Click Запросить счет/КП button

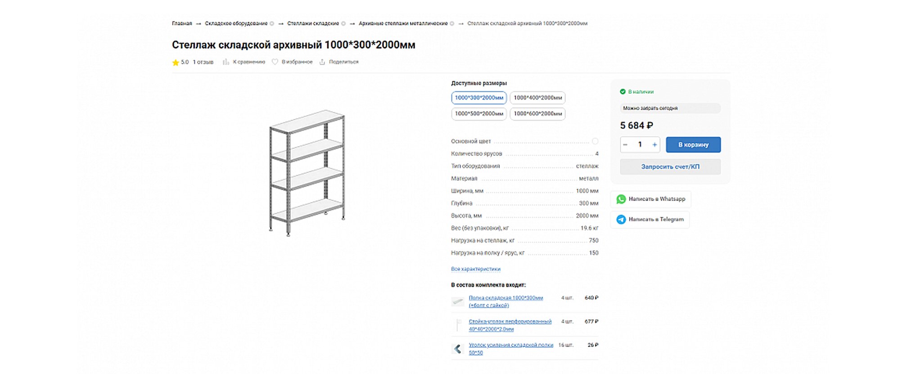[x=670, y=167]
